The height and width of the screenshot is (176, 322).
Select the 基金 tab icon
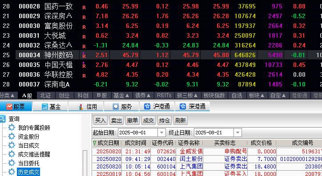(x=45, y=107)
